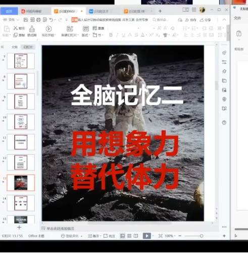Collapse the slide panel with double chevron

click(x=3, y=47)
